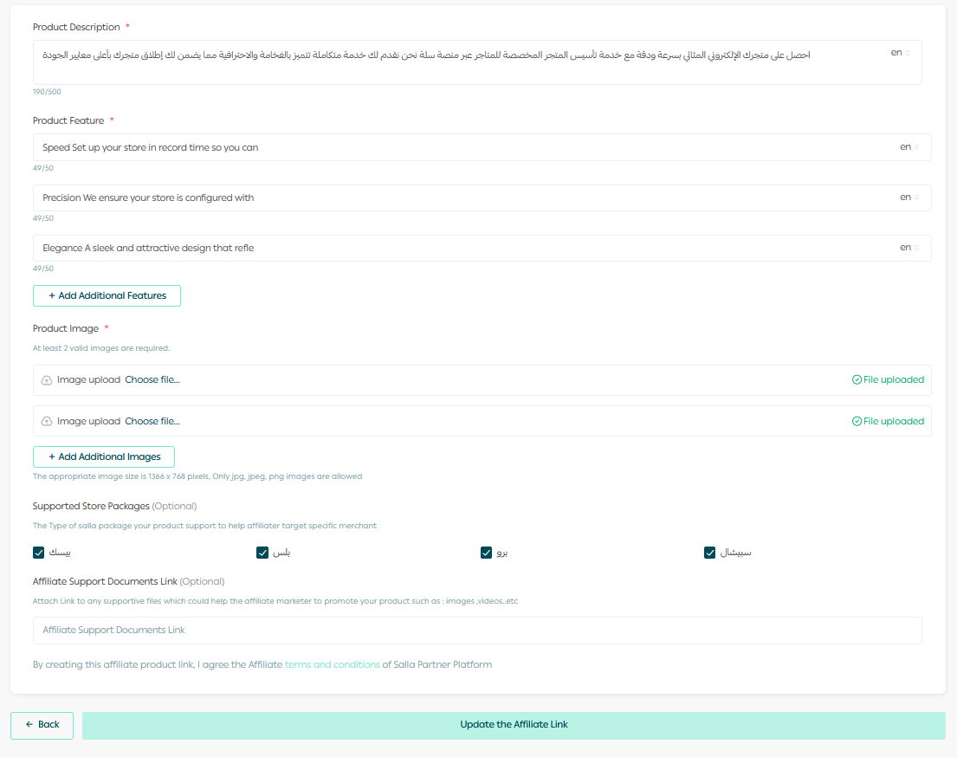Choose file in first Image upload row
This screenshot has height=757, width=957.
point(152,380)
